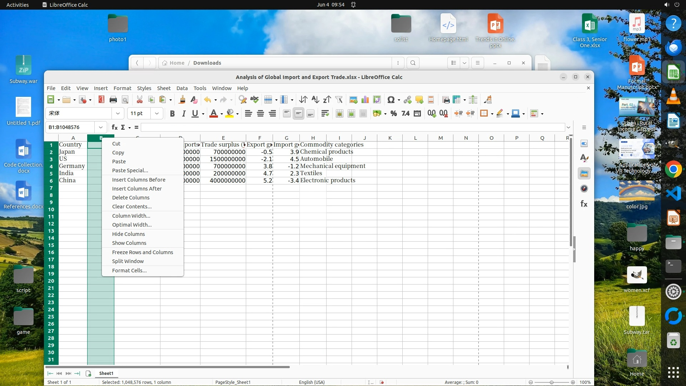Expand the Name Box dropdown arrow
This screenshot has width=686, height=386.
(x=101, y=127)
